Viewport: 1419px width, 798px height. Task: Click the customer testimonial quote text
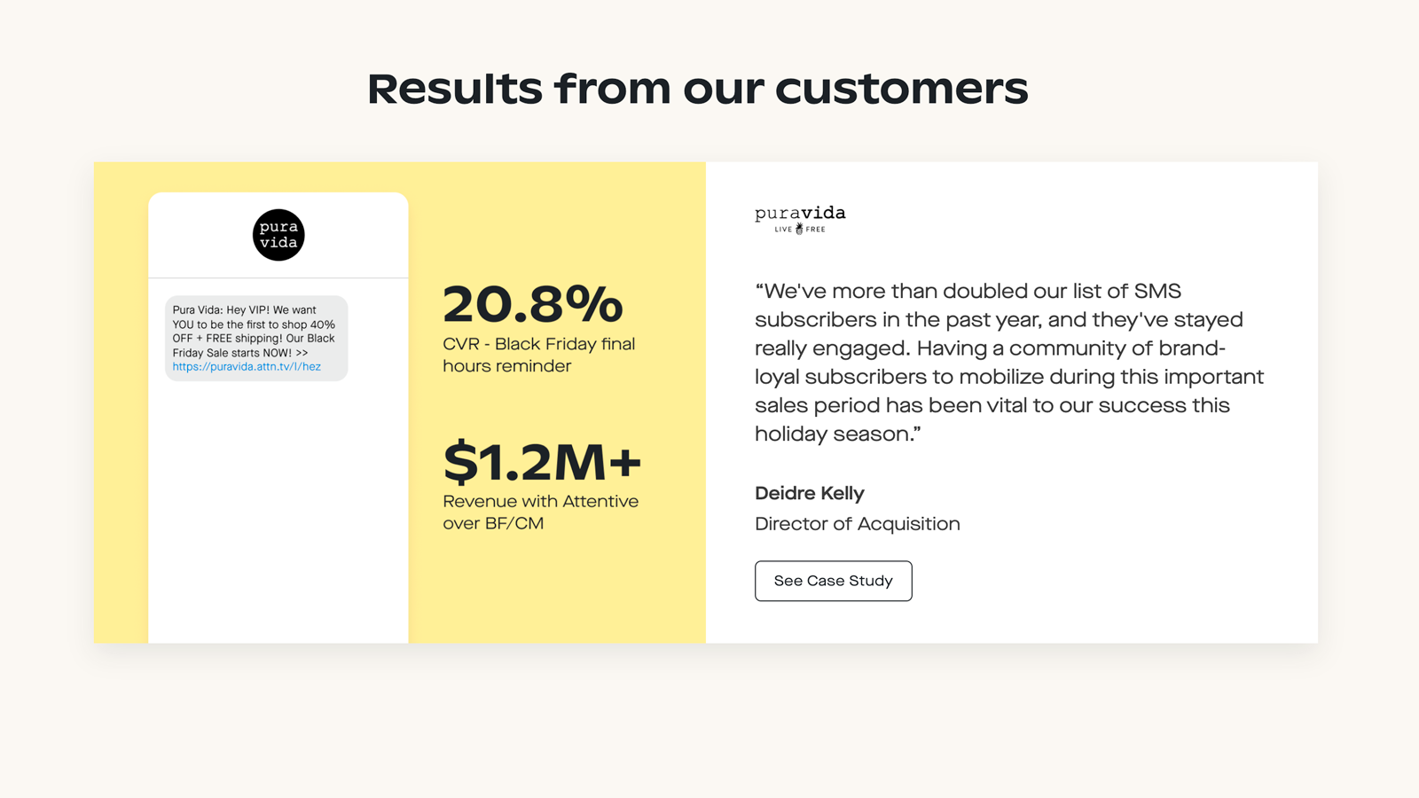(1009, 362)
